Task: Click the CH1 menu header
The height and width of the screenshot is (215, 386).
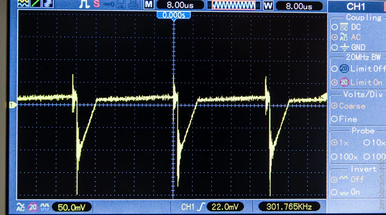Action: pos(356,6)
